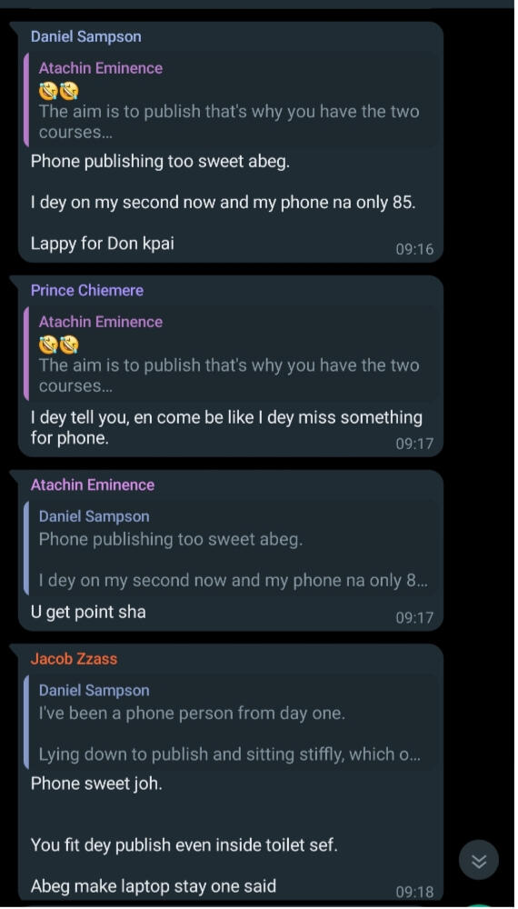518x909 pixels.
Task: Tap the scroll-to-bottom double chevron button
Action: coord(479,861)
